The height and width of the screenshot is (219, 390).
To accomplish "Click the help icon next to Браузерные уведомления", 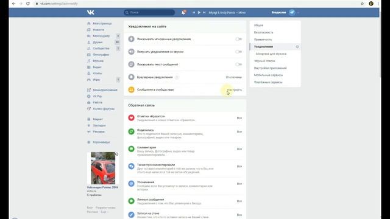I will pos(177,77).
